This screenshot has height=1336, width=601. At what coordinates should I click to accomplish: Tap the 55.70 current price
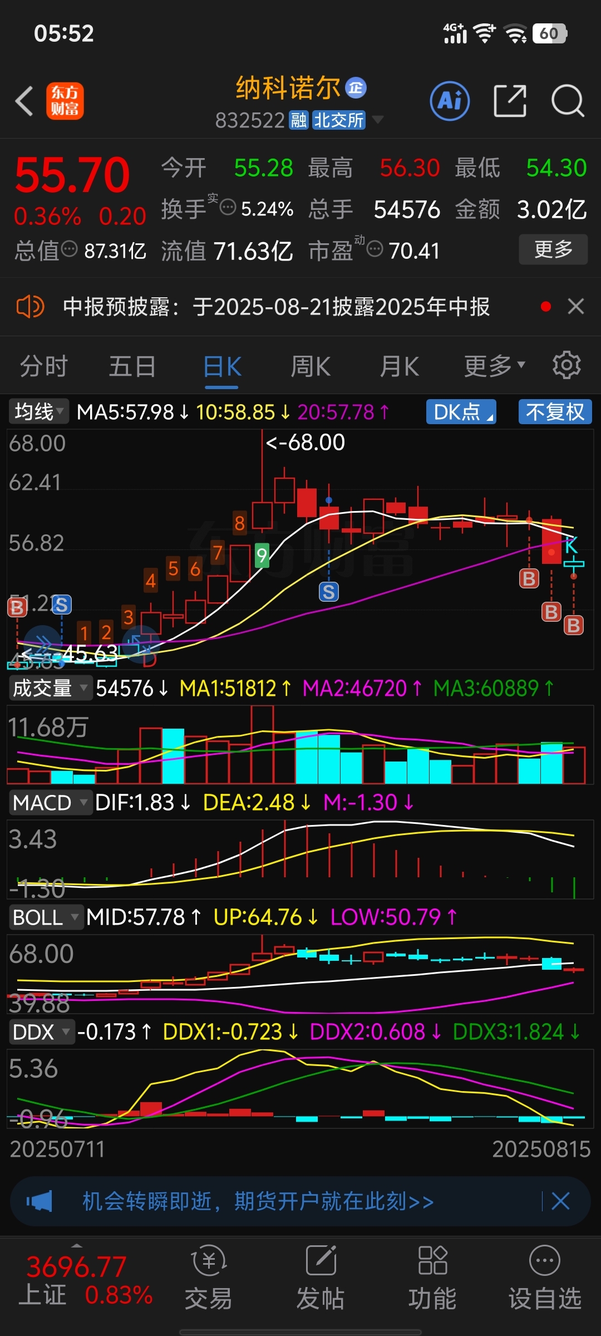[72, 175]
